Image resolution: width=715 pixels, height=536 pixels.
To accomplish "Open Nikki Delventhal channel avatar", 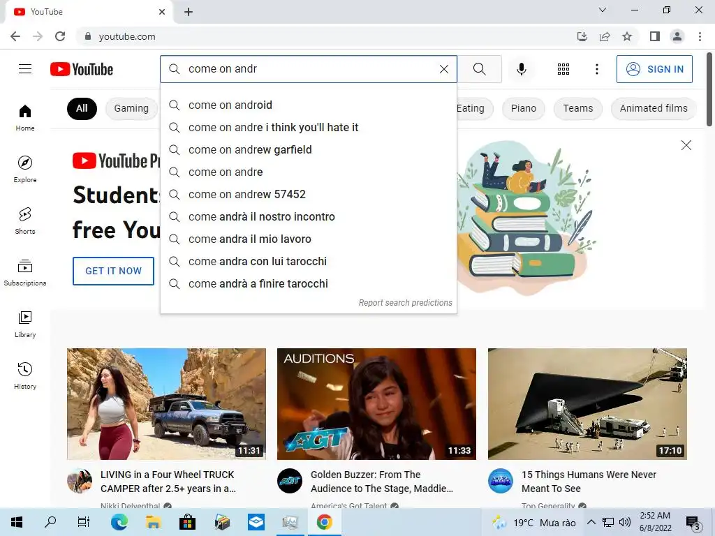I will pyautogui.click(x=80, y=481).
